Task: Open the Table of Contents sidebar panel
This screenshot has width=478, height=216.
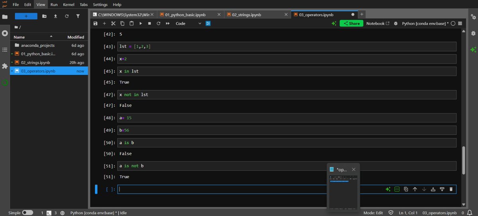Action: (5, 50)
